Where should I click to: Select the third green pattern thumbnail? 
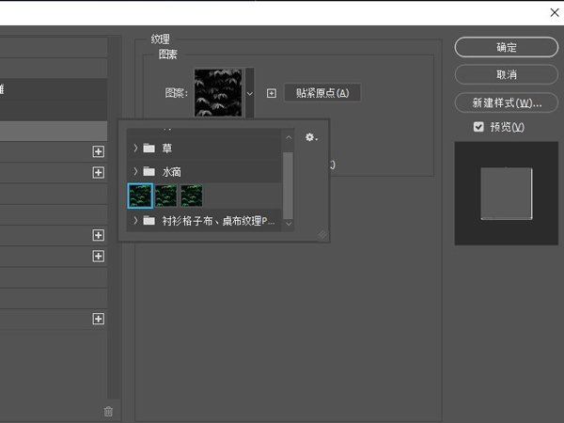(191, 196)
